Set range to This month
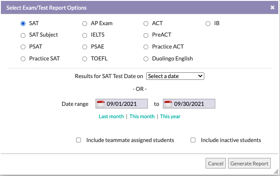 [x=142, y=116]
